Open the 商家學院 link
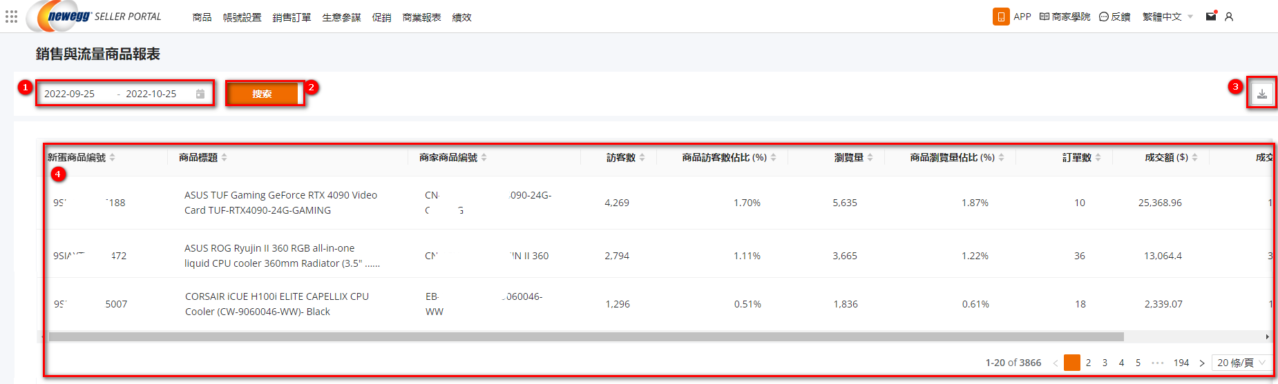1278x384 pixels. click(x=1065, y=17)
